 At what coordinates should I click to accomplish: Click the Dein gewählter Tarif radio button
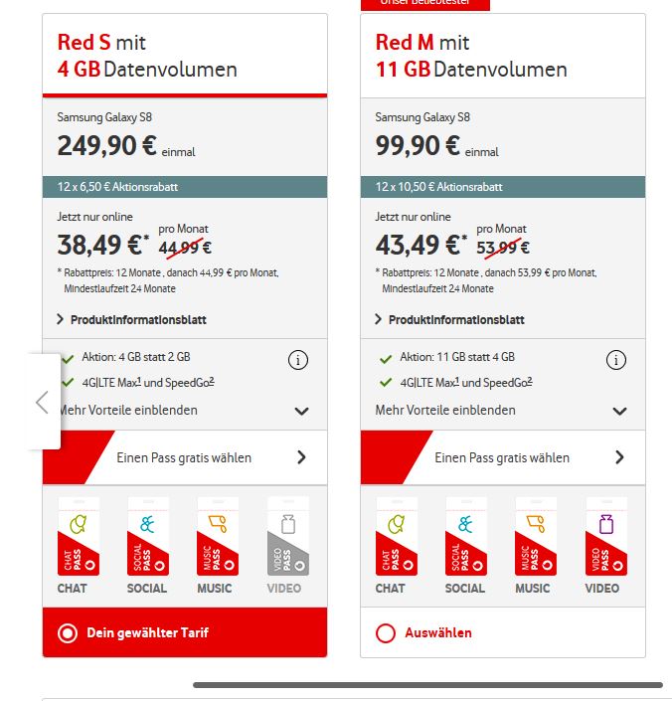[x=68, y=633]
